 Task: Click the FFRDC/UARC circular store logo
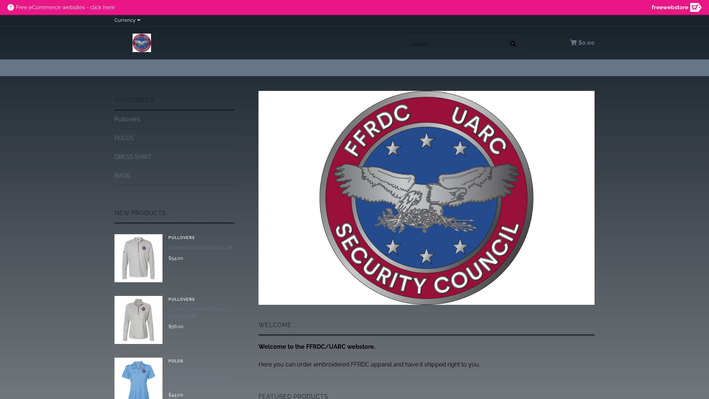[x=141, y=42]
